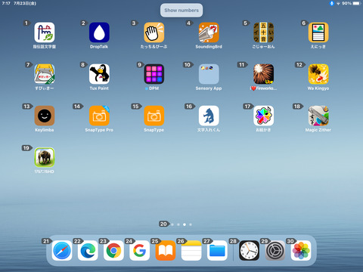Launch Microsoft Edge from the dock
Viewport: 363px width, 272px height.
pyautogui.click(x=88, y=251)
